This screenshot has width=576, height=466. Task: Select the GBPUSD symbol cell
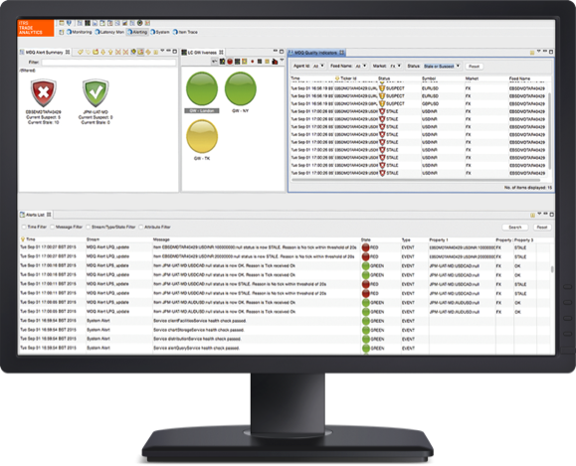click(x=430, y=104)
